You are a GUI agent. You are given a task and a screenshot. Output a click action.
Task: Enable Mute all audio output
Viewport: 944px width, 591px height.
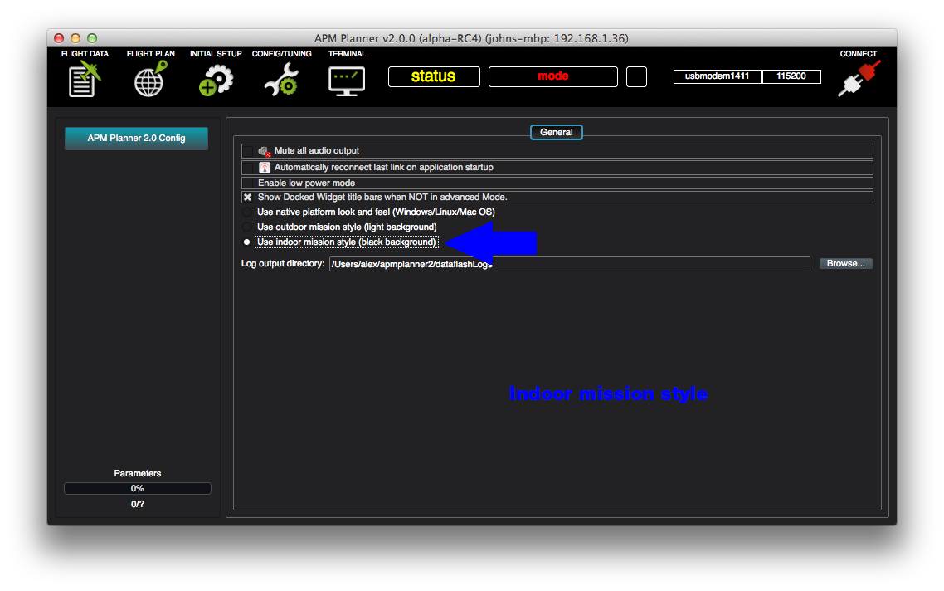[248, 150]
